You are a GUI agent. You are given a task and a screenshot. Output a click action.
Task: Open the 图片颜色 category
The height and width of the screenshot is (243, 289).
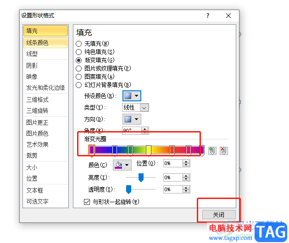(x=45, y=133)
